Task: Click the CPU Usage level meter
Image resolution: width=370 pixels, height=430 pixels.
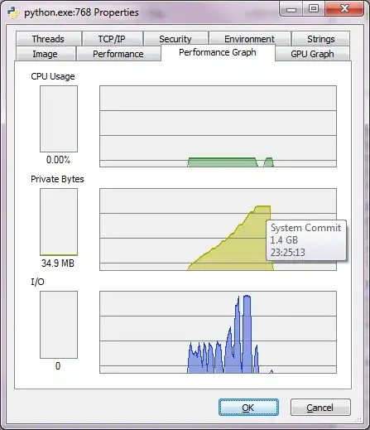Action: pos(59,118)
